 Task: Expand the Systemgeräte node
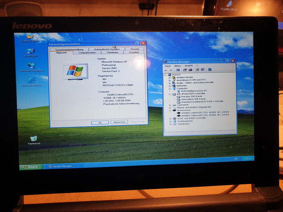[170, 121]
